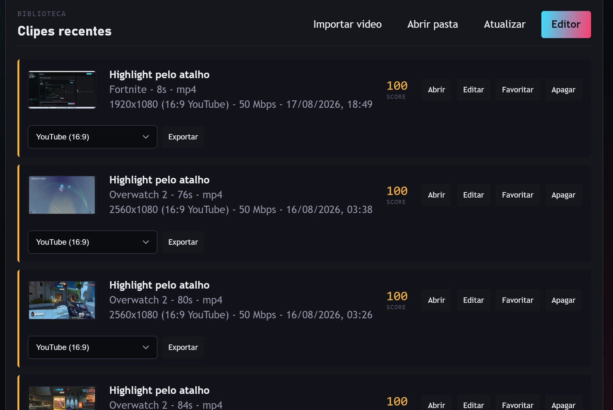Favorite the Overwatch 2 76s clip
This screenshot has width=613, height=410.
(x=518, y=195)
